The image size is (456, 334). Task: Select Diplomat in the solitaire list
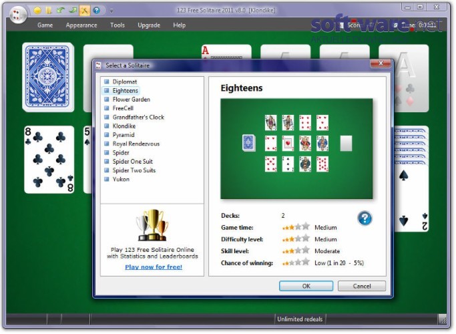[x=125, y=81]
